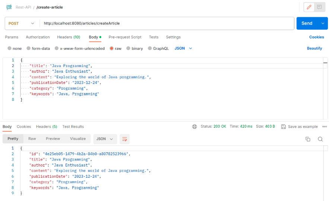329x201 pixels.
Task: Copy the response body with copy icon
Action: (308, 139)
